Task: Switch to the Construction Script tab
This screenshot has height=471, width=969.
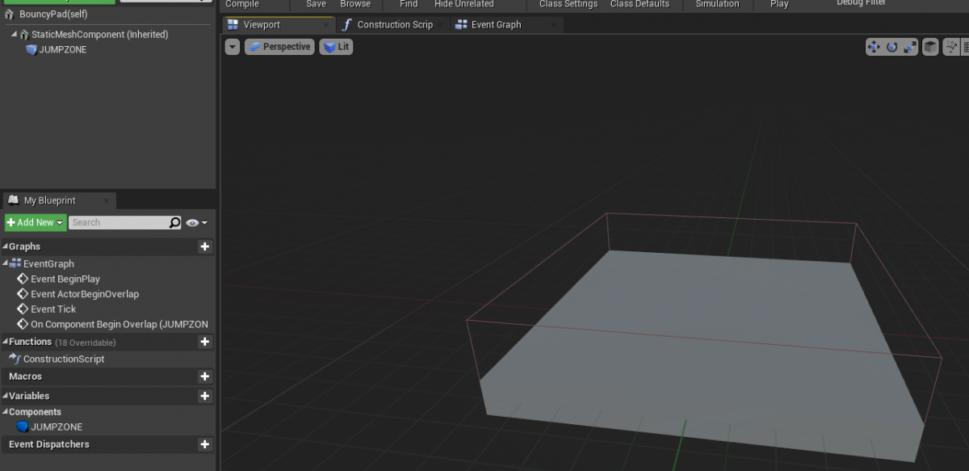Action: 392,24
